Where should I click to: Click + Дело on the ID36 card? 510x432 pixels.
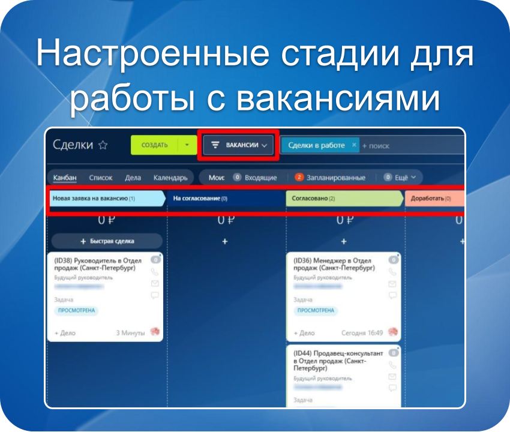(x=304, y=333)
